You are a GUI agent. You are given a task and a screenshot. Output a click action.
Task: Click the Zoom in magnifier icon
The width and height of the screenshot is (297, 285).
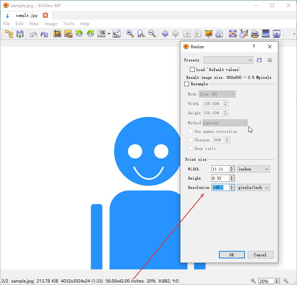click(130, 34)
